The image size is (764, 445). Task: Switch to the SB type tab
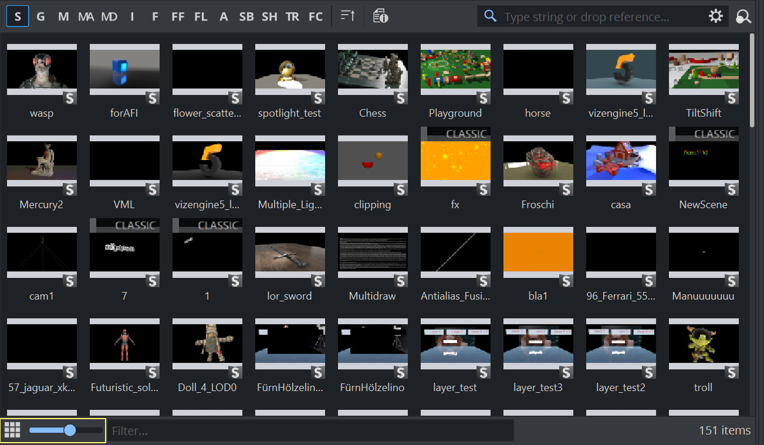pyautogui.click(x=246, y=16)
